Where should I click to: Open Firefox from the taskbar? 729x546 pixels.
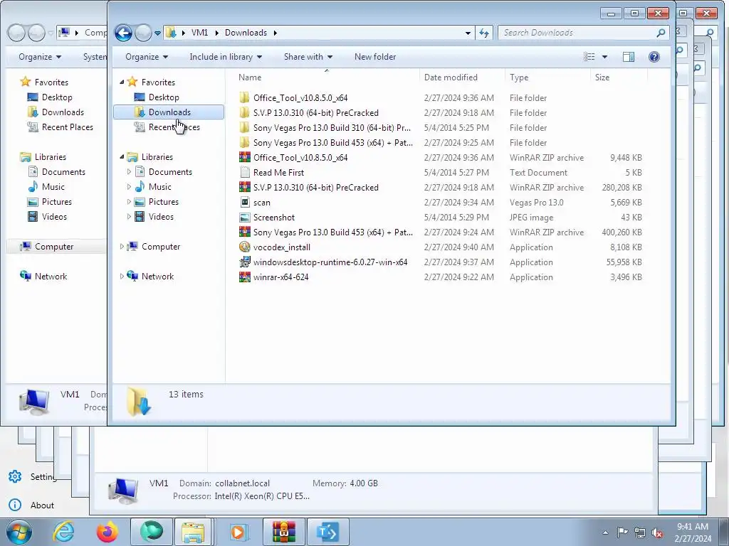[107, 532]
